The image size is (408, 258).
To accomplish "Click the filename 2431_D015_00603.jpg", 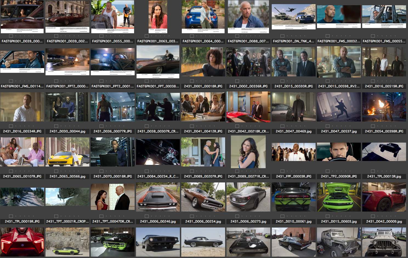I will click(x=339, y=221).
